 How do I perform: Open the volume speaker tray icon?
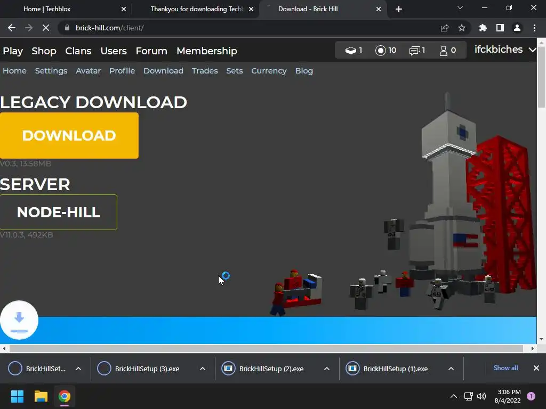[x=481, y=396]
